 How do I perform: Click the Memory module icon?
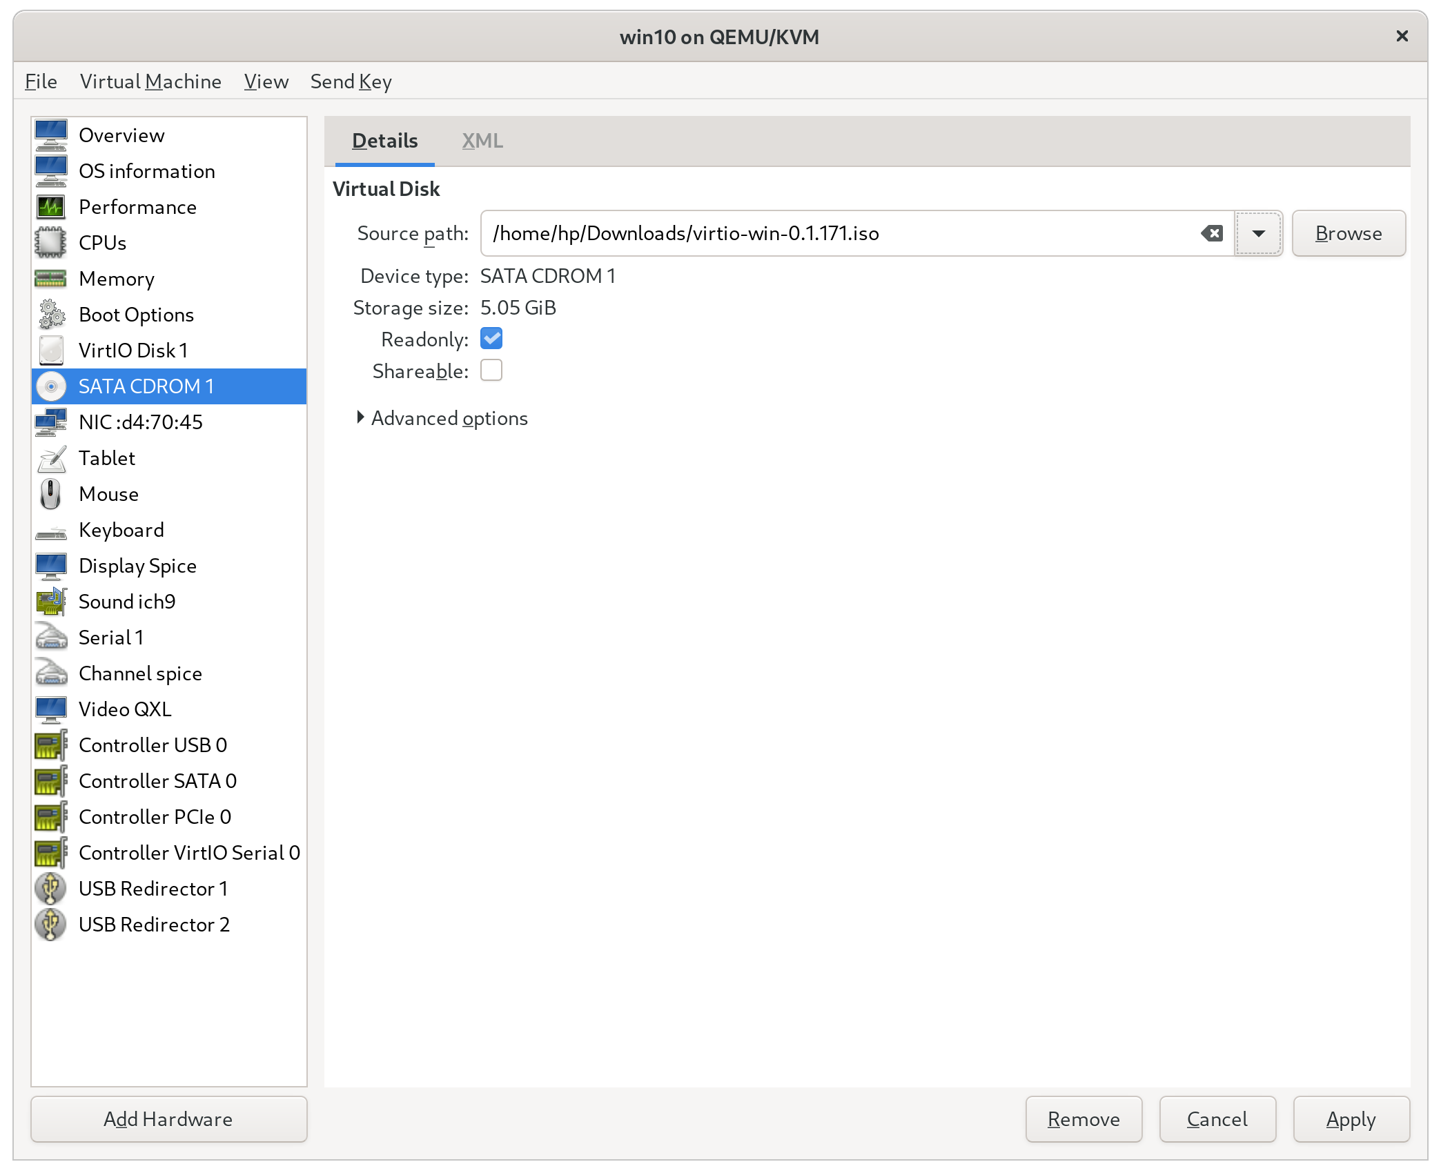[x=50, y=278]
